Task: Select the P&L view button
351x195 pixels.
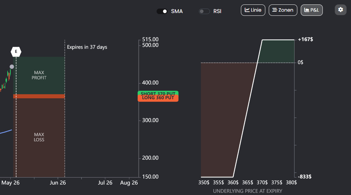Action: click(x=312, y=10)
